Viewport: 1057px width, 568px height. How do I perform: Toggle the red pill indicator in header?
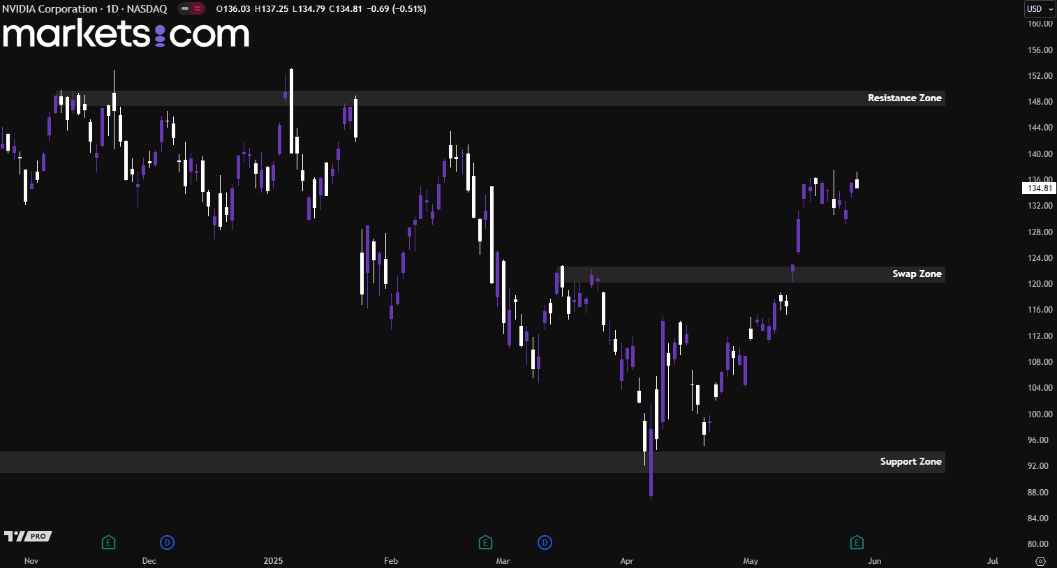(x=198, y=9)
